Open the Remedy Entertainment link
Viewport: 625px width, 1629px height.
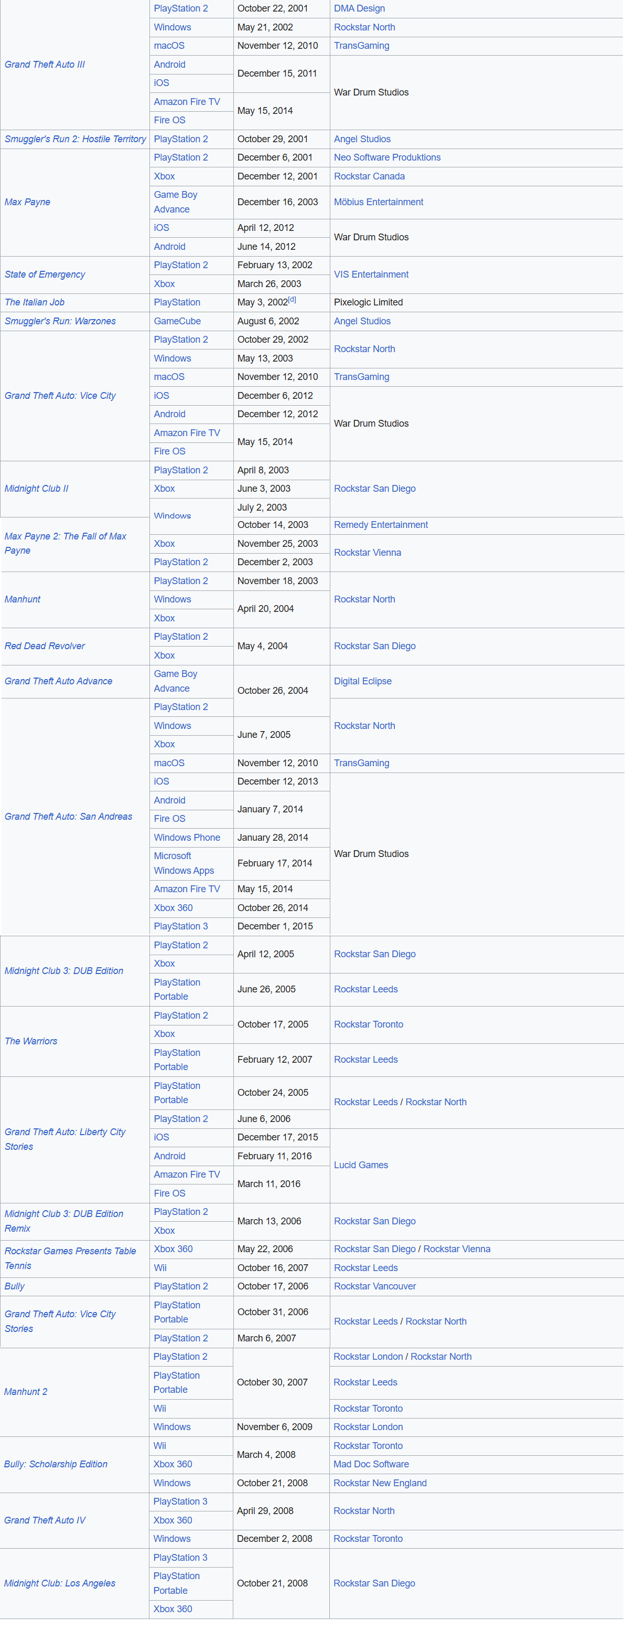(x=381, y=525)
